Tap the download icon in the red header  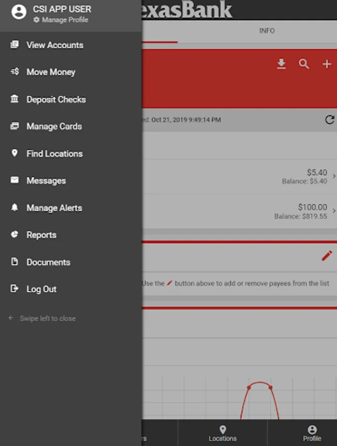click(x=281, y=64)
